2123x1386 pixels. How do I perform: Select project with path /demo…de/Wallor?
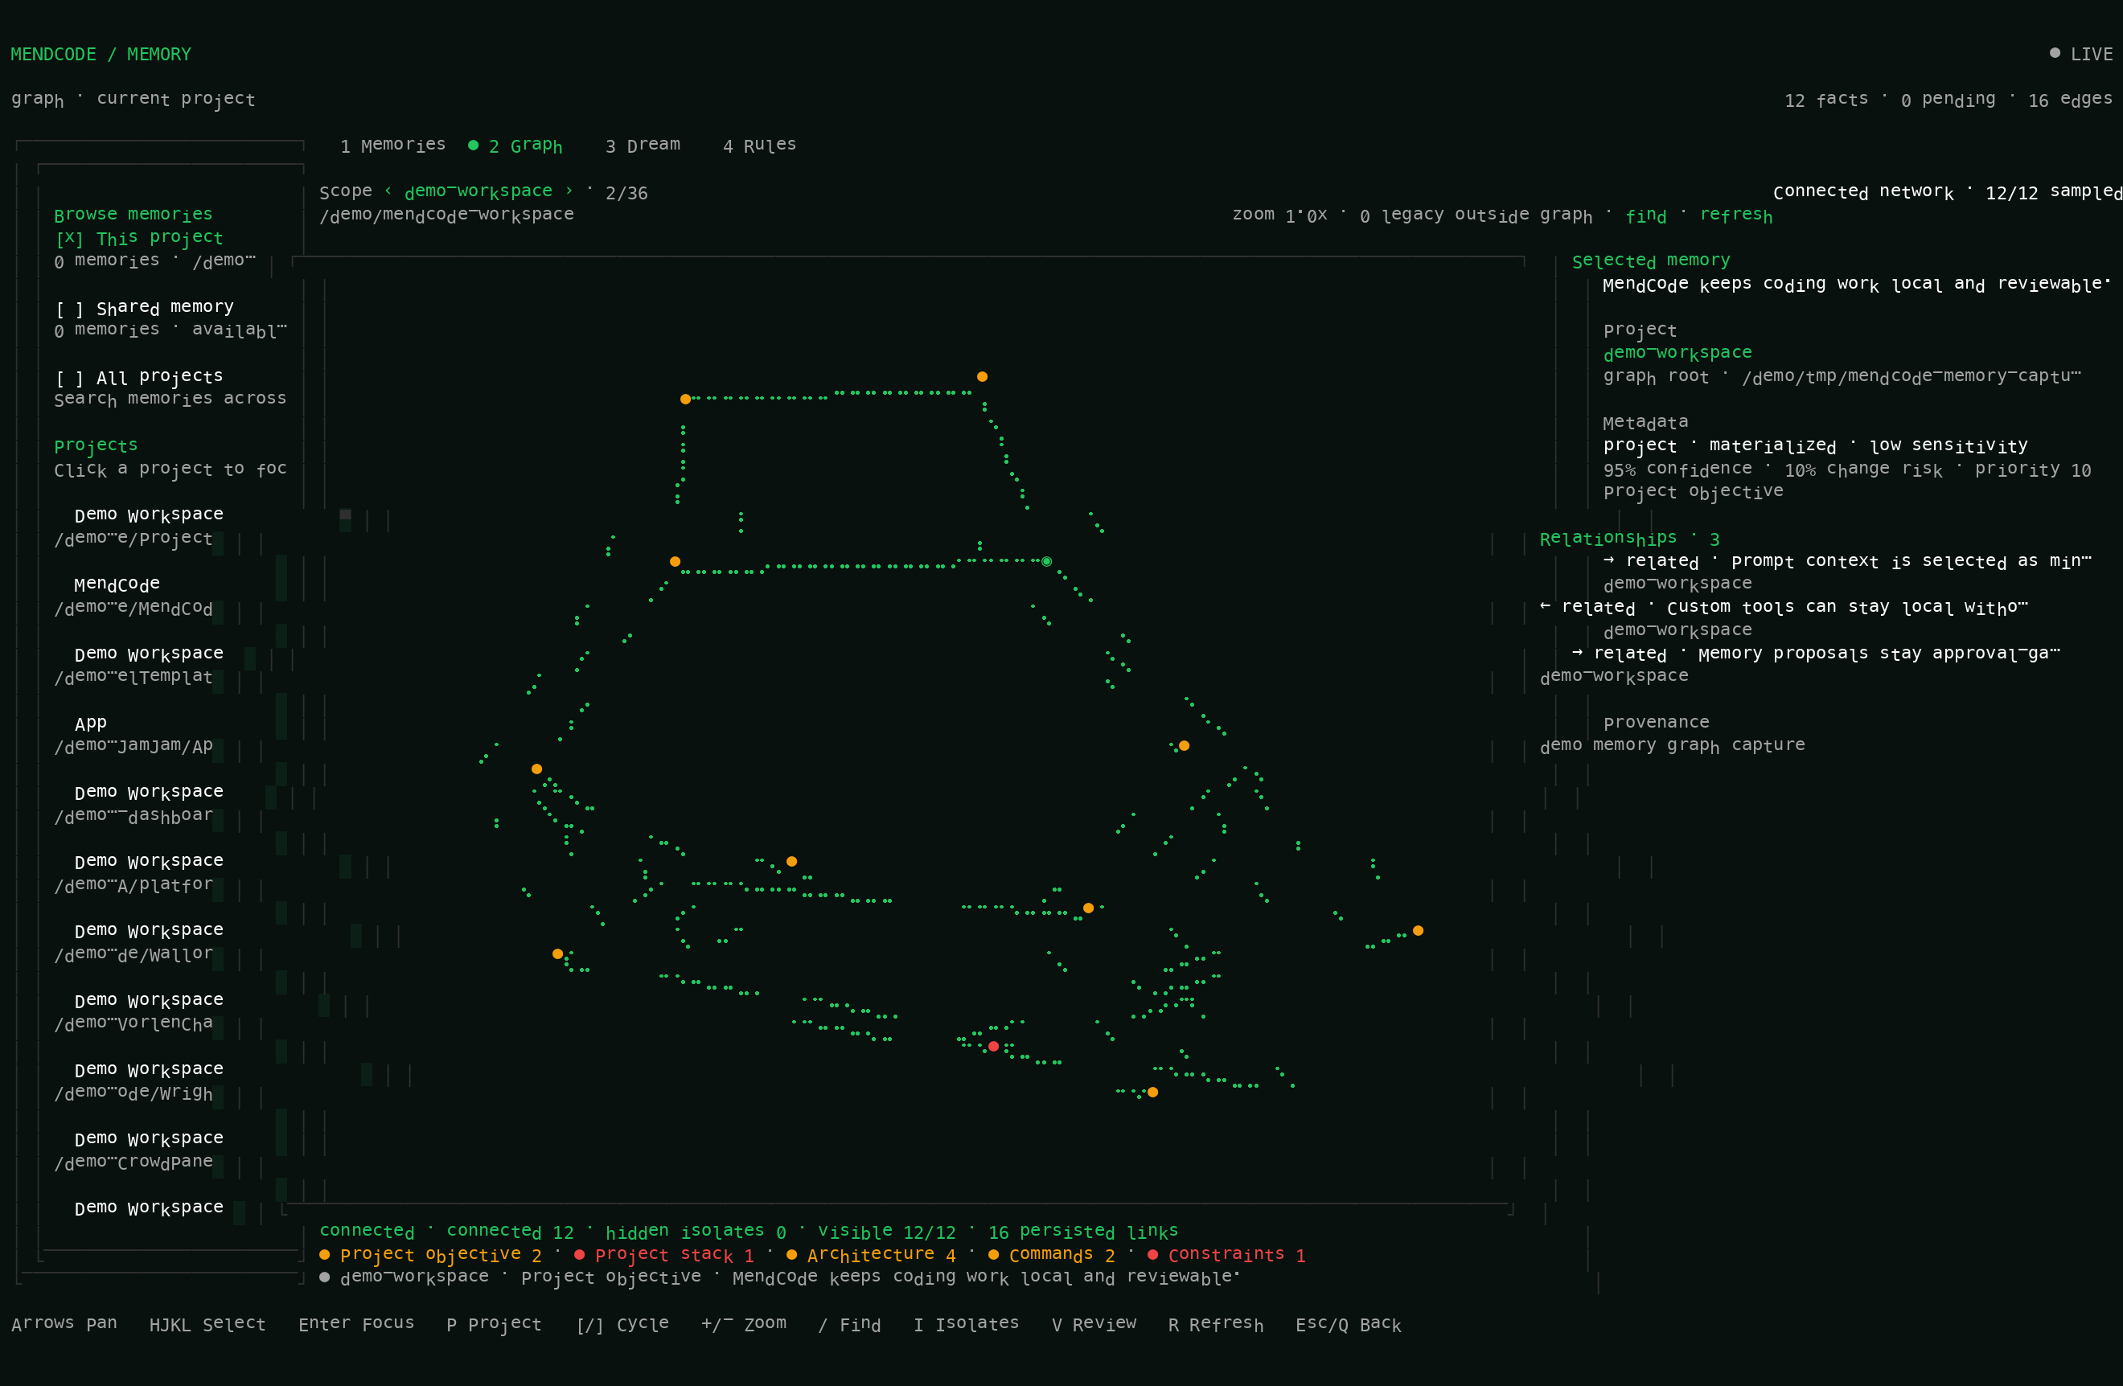point(133,954)
